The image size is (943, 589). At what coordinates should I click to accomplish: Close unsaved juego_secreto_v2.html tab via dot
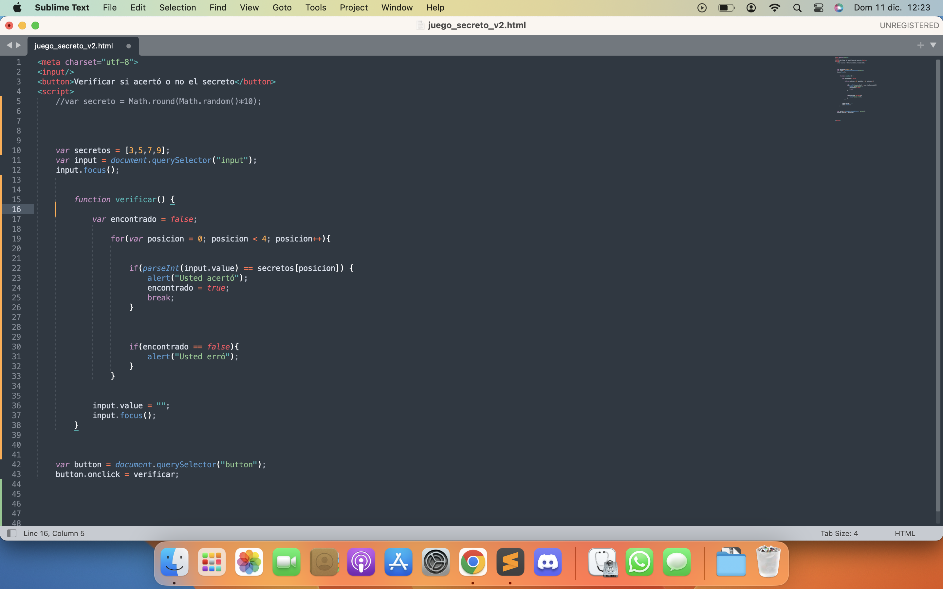point(129,46)
